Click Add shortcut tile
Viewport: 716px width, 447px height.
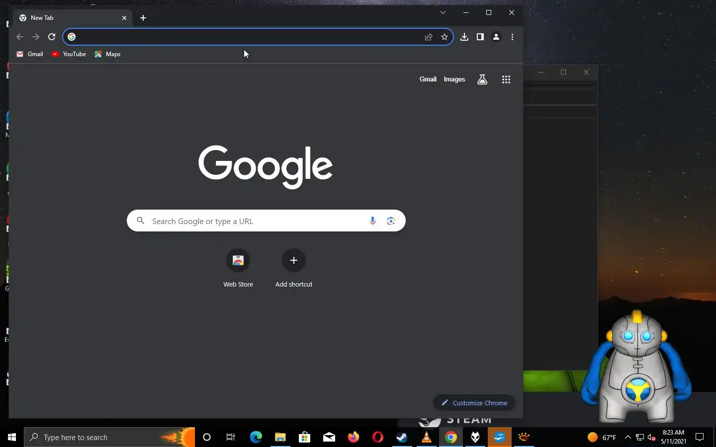click(x=294, y=269)
